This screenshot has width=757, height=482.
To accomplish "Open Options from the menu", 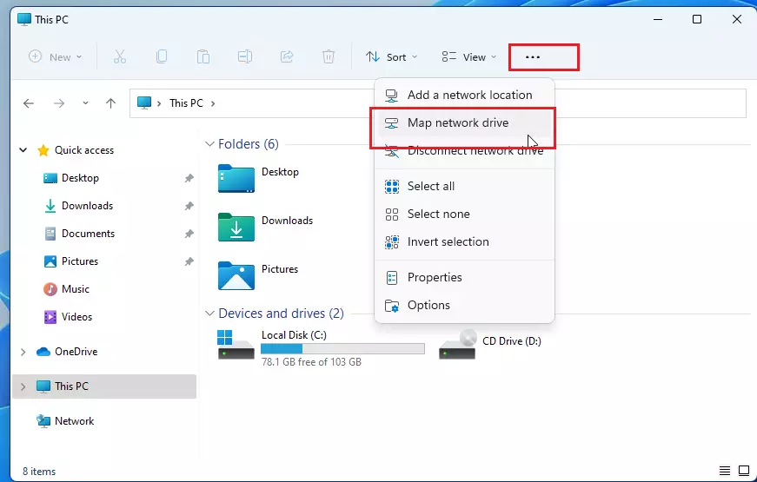I will 464,306.
